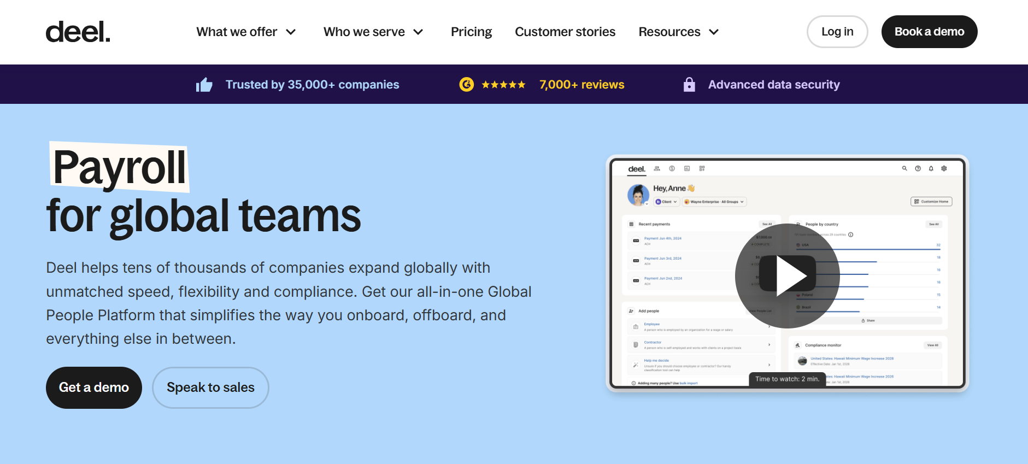The height and width of the screenshot is (464, 1028).
Task: Click the search magnifier in the dashboard preview
Action: [x=904, y=168]
